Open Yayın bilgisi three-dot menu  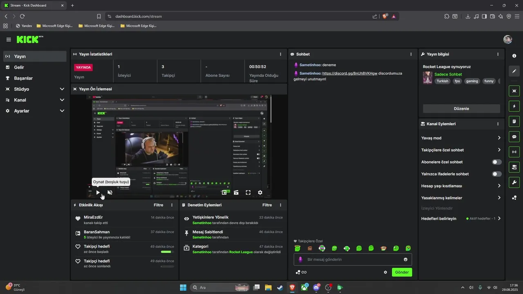click(x=498, y=54)
